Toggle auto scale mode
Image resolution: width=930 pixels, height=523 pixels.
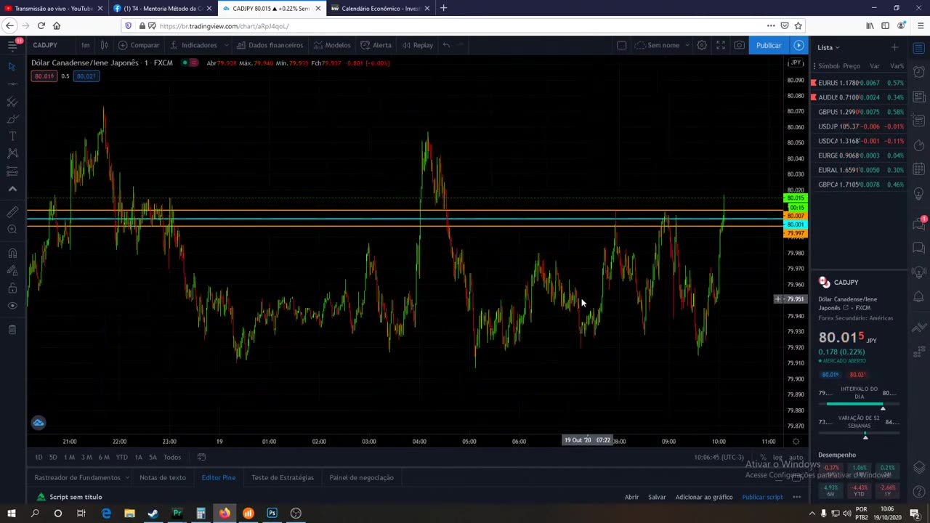[x=796, y=458]
